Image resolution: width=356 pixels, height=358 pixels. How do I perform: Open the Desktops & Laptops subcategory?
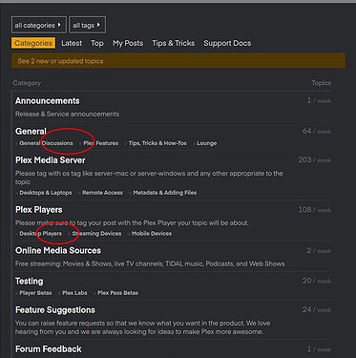pos(46,193)
